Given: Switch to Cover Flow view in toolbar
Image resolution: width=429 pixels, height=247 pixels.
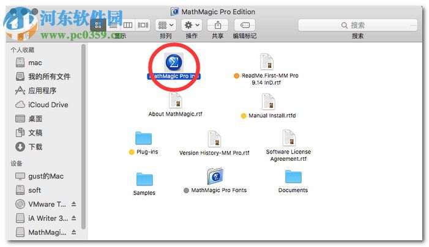Looking at the screenshot, I should tap(143, 26).
